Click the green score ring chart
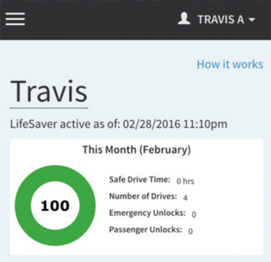The width and height of the screenshot is (271, 262). [55, 206]
